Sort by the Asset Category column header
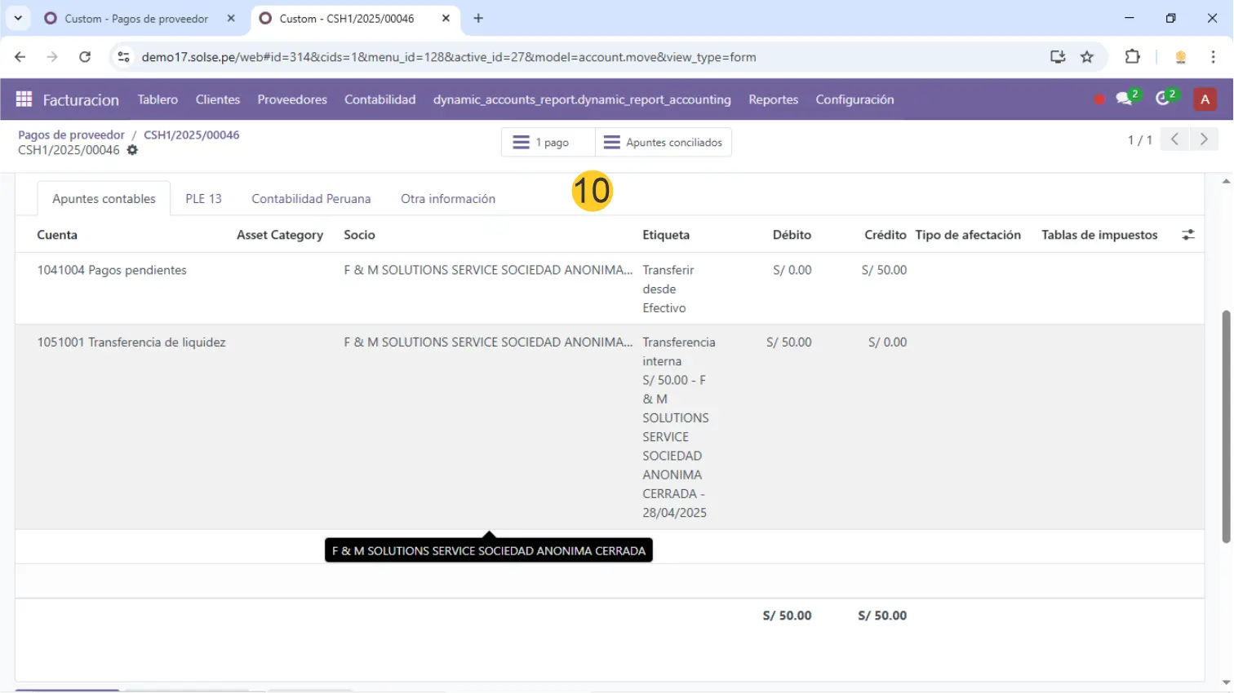1234x693 pixels. (x=280, y=235)
